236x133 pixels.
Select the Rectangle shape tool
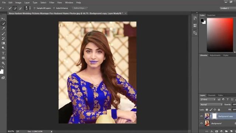coord(3,58)
